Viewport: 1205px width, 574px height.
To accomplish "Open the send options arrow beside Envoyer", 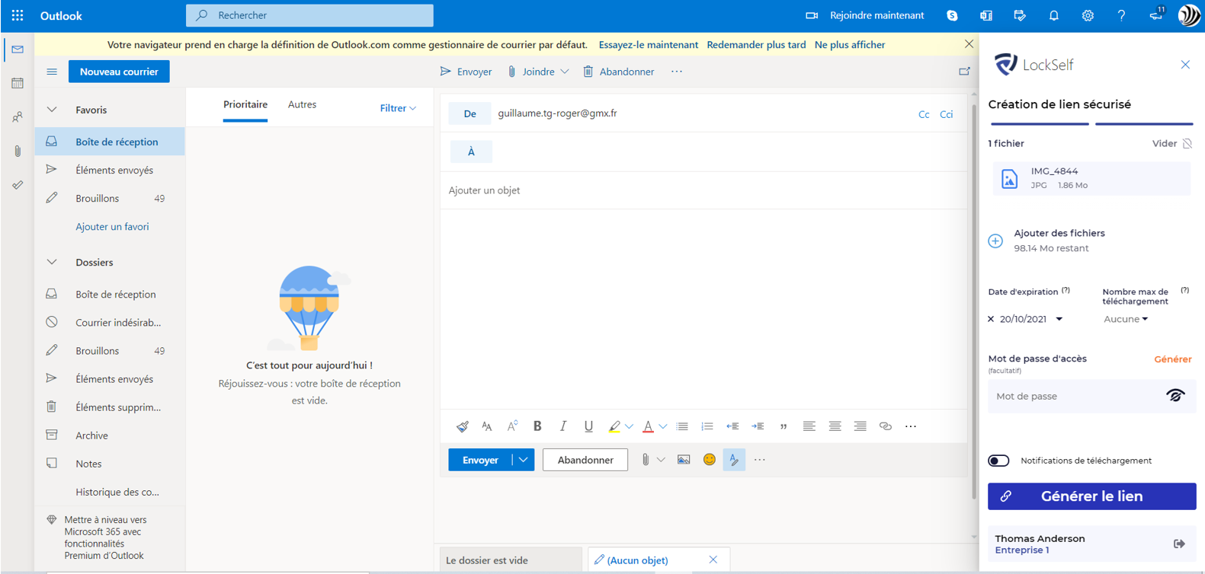I will [x=524, y=460].
